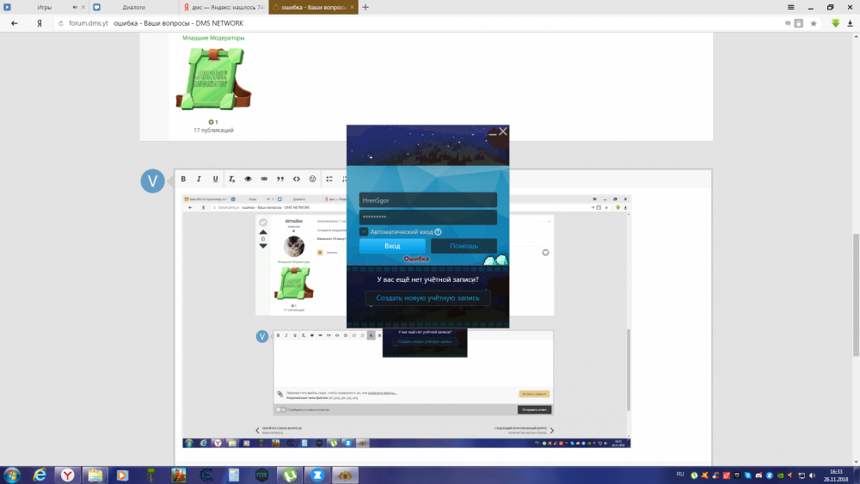
Task: Click the insert link chain icon
Action: pos(264,179)
